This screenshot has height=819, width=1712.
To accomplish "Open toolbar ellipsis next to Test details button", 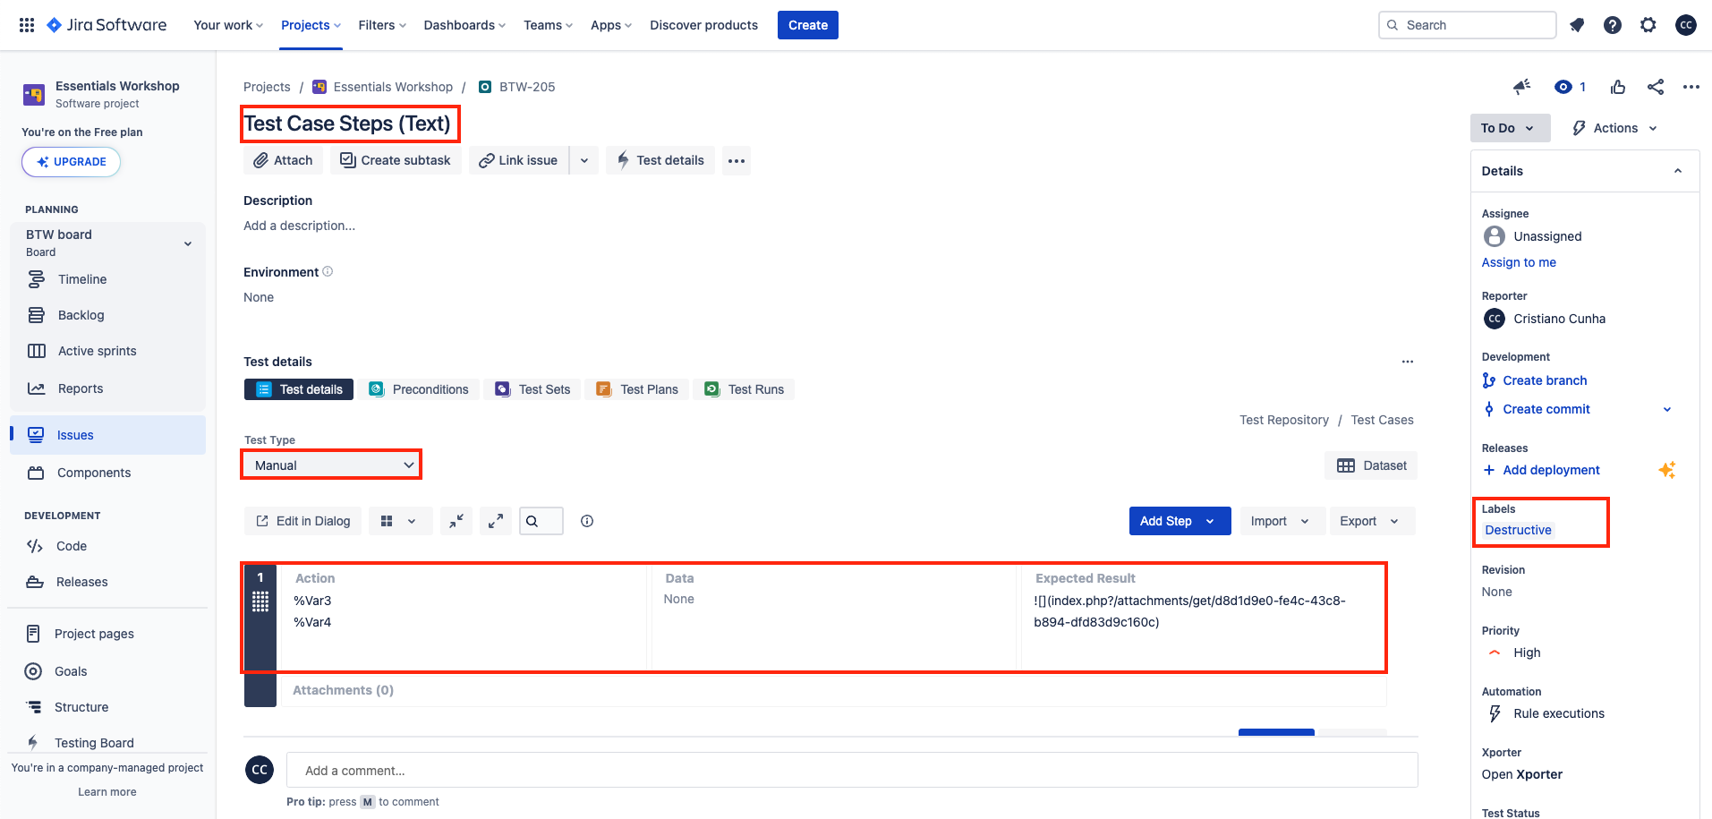I will [x=737, y=161].
